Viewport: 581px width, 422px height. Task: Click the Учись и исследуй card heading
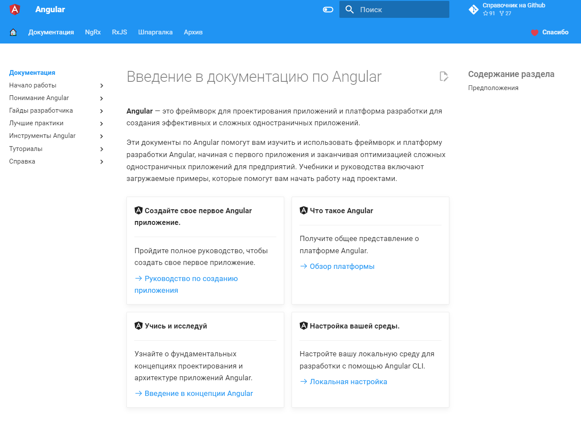click(x=176, y=326)
